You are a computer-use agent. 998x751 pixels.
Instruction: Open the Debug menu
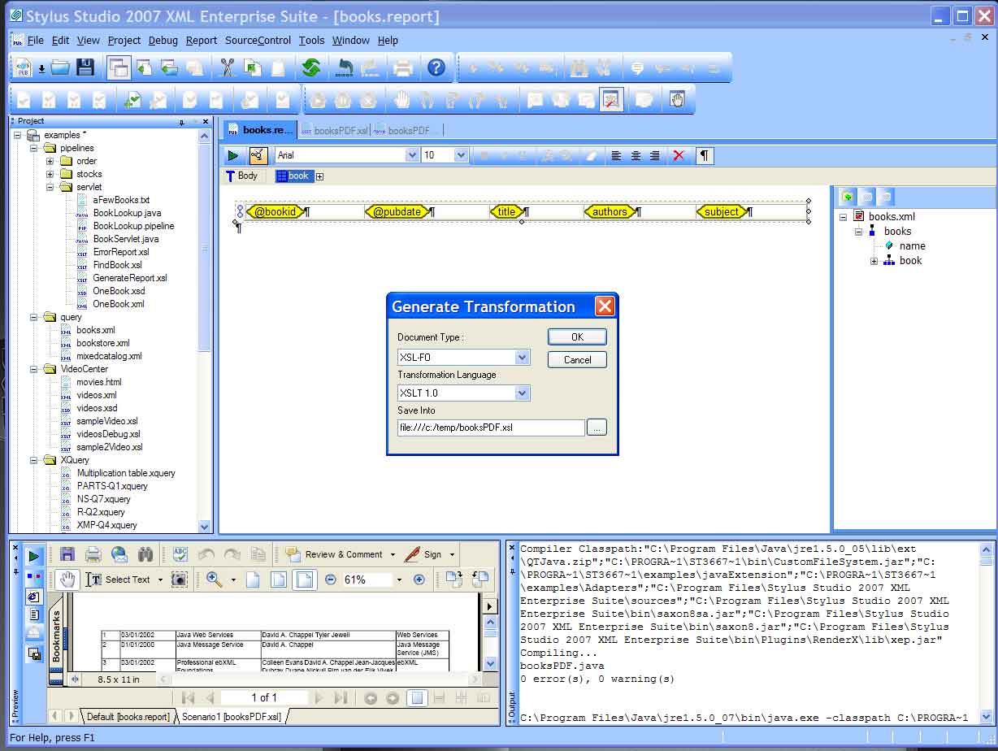click(x=163, y=40)
